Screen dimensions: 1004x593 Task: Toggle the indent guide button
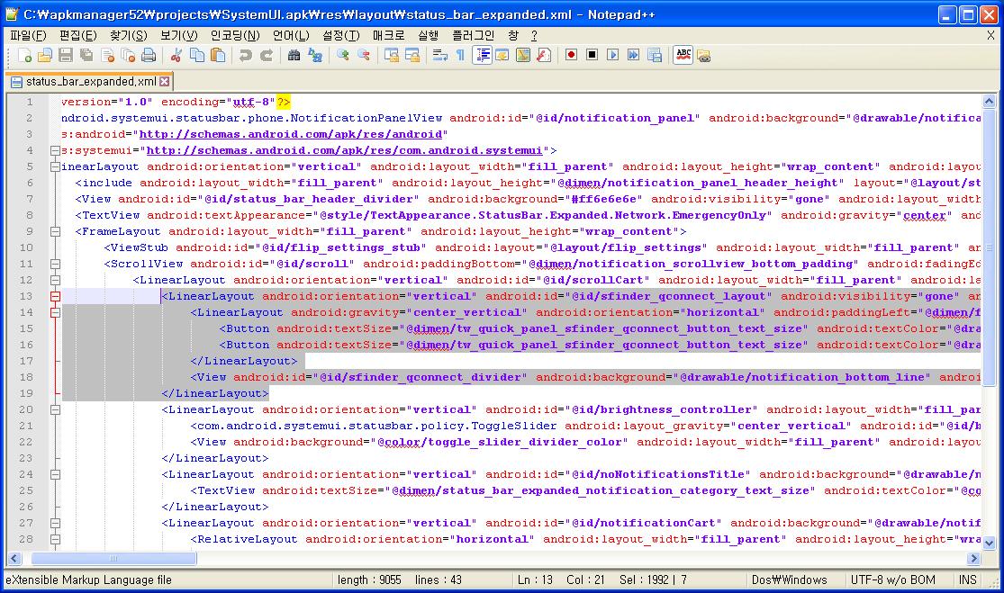point(483,55)
